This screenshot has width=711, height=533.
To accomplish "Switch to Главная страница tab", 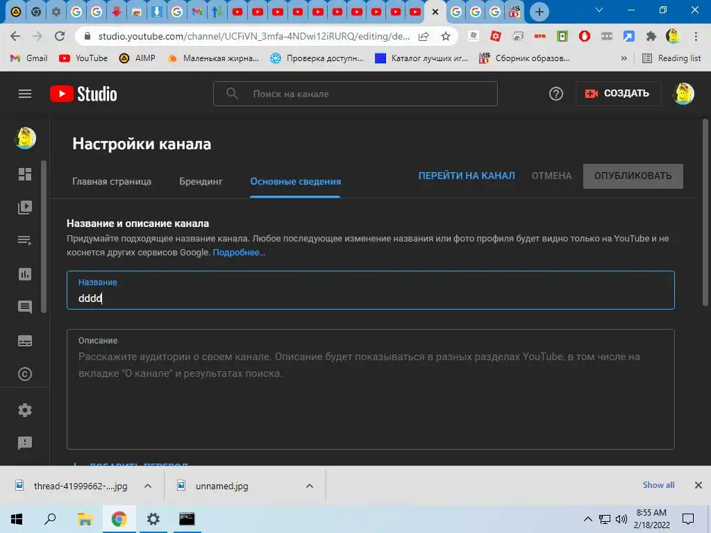I will click(112, 181).
